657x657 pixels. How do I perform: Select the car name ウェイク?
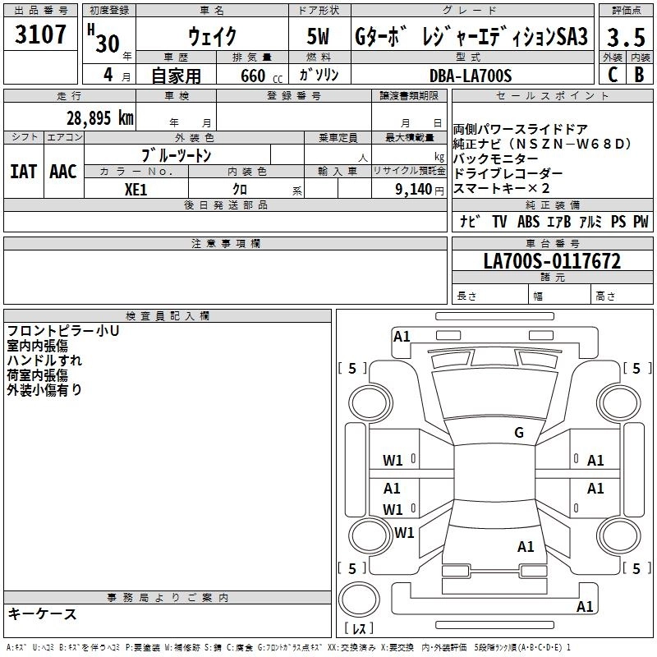tap(213, 36)
